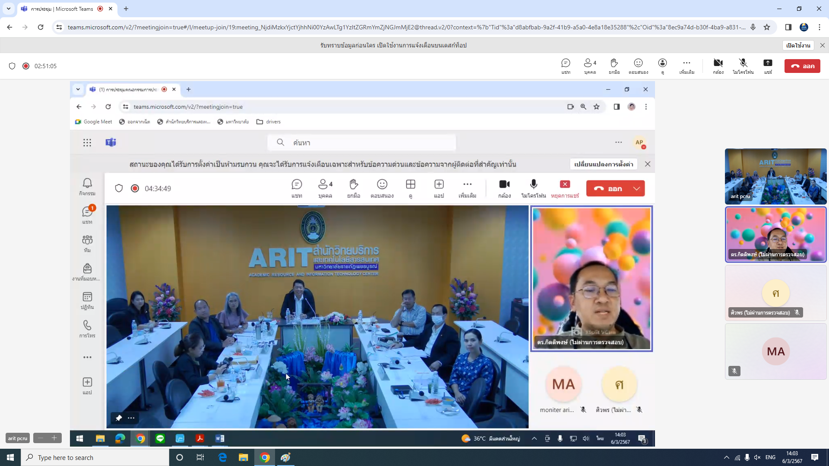Image resolution: width=829 pixels, height=466 pixels.
Task: Open the ENG language indicator in system tray
Action: 770,457
